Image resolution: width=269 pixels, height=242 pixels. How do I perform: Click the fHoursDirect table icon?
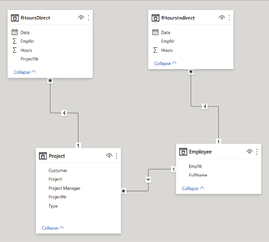point(15,18)
